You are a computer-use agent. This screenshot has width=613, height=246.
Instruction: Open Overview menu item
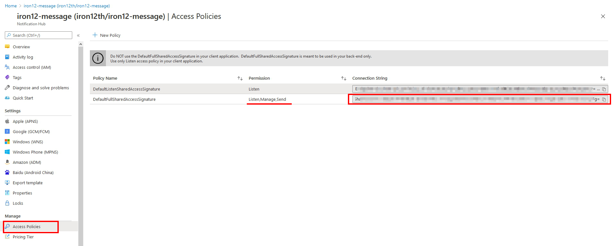click(21, 47)
